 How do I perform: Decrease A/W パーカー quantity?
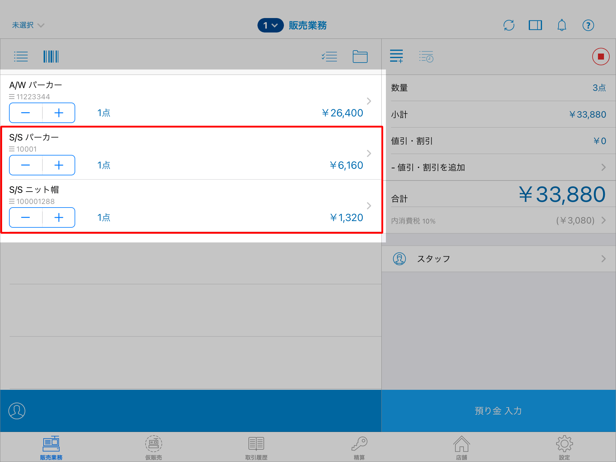coord(26,113)
